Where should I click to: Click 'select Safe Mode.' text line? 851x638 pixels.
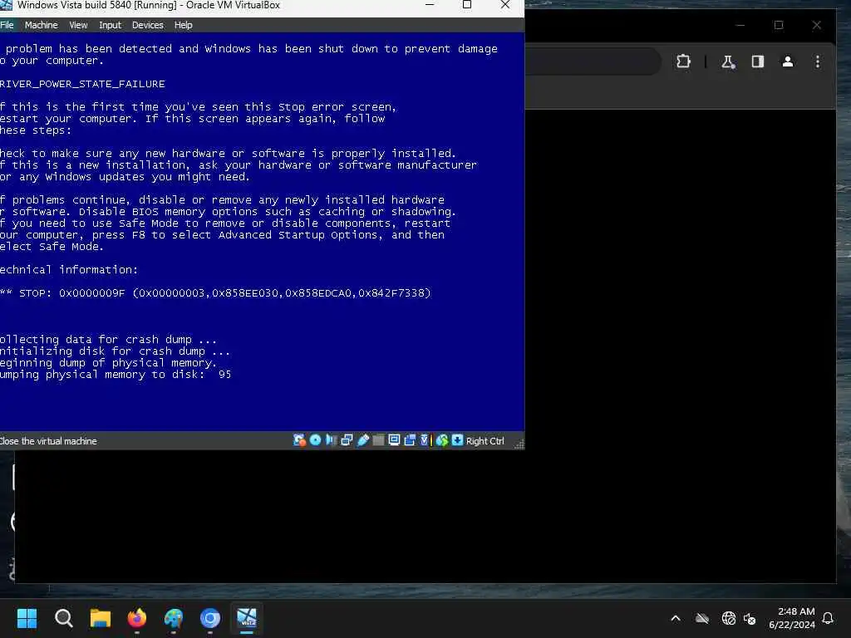(x=52, y=247)
